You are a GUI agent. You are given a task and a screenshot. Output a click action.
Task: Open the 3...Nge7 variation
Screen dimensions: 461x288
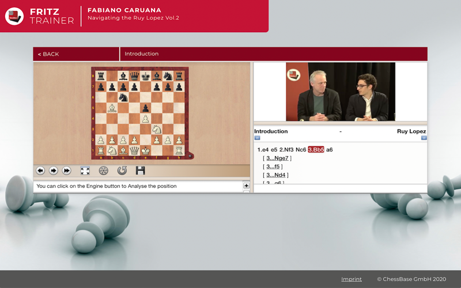coord(277,158)
